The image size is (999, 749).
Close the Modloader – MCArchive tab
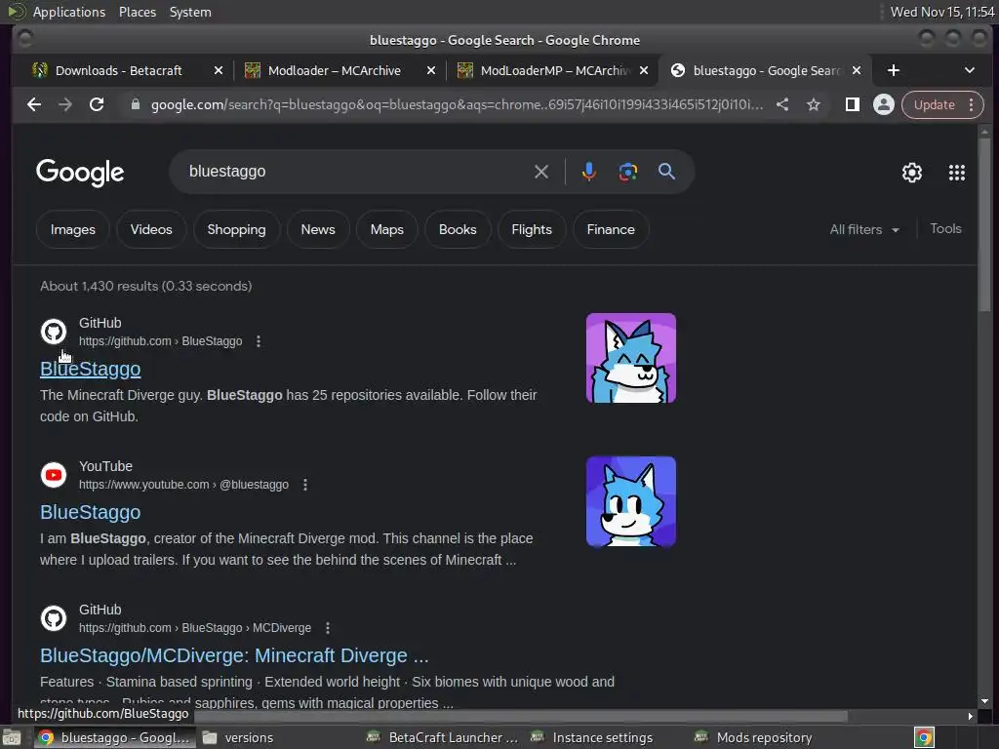pyautogui.click(x=431, y=70)
